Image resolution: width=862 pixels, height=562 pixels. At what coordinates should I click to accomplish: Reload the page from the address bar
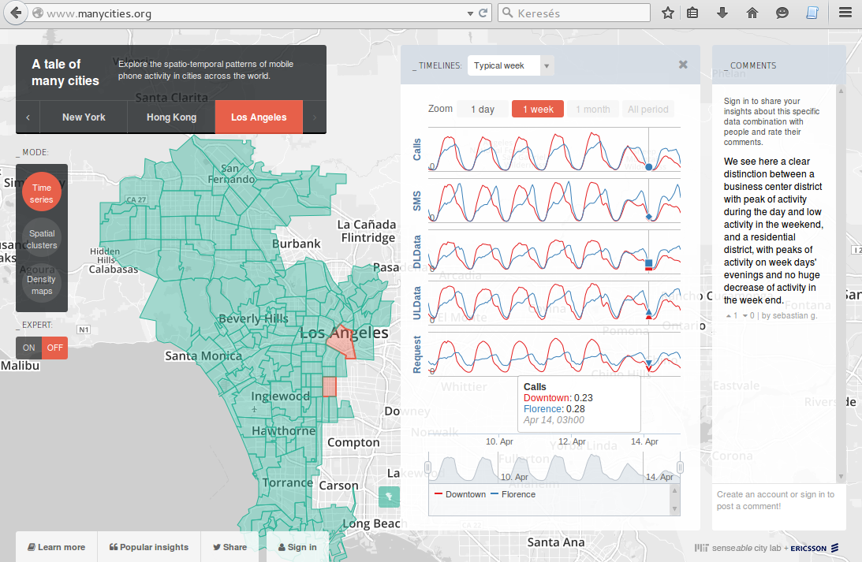[483, 13]
